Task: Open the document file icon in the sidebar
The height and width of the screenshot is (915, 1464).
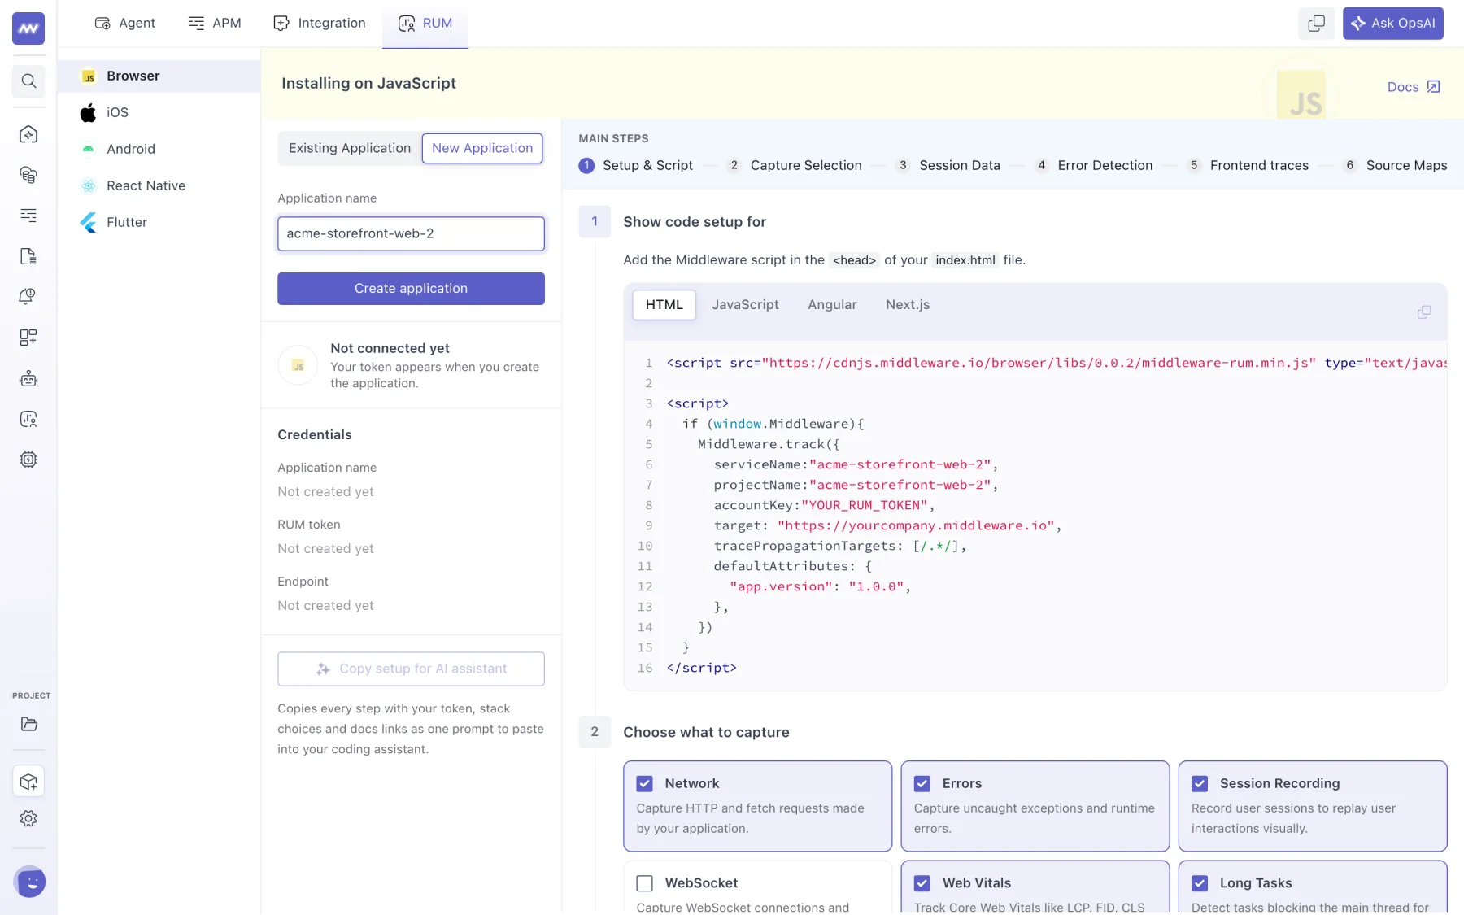Action: 28,256
